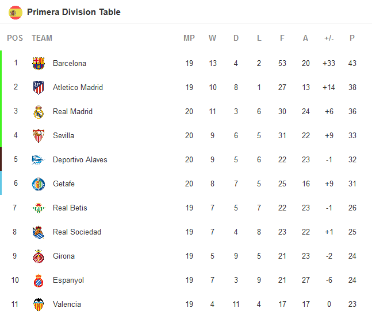Screen dimensions: 372x316
Task: Click the Girona club crest
Action: tap(39, 256)
